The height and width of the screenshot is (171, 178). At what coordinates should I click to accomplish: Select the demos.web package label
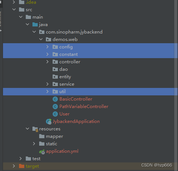click(65, 39)
